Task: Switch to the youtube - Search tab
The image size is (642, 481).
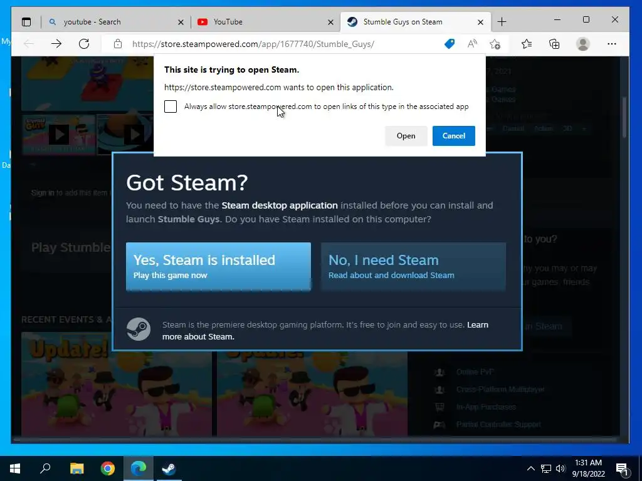Action: [x=116, y=22]
